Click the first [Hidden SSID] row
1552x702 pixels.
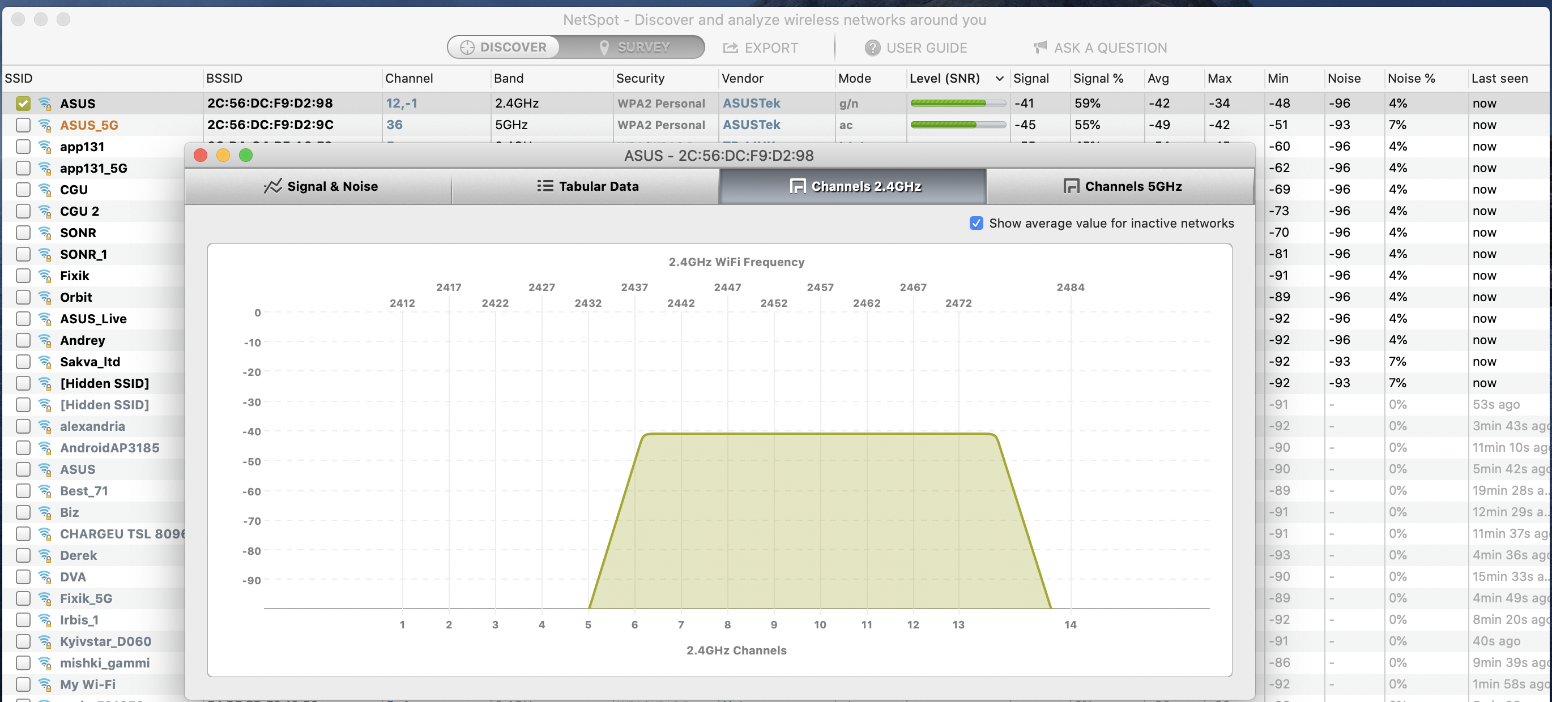(x=104, y=383)
